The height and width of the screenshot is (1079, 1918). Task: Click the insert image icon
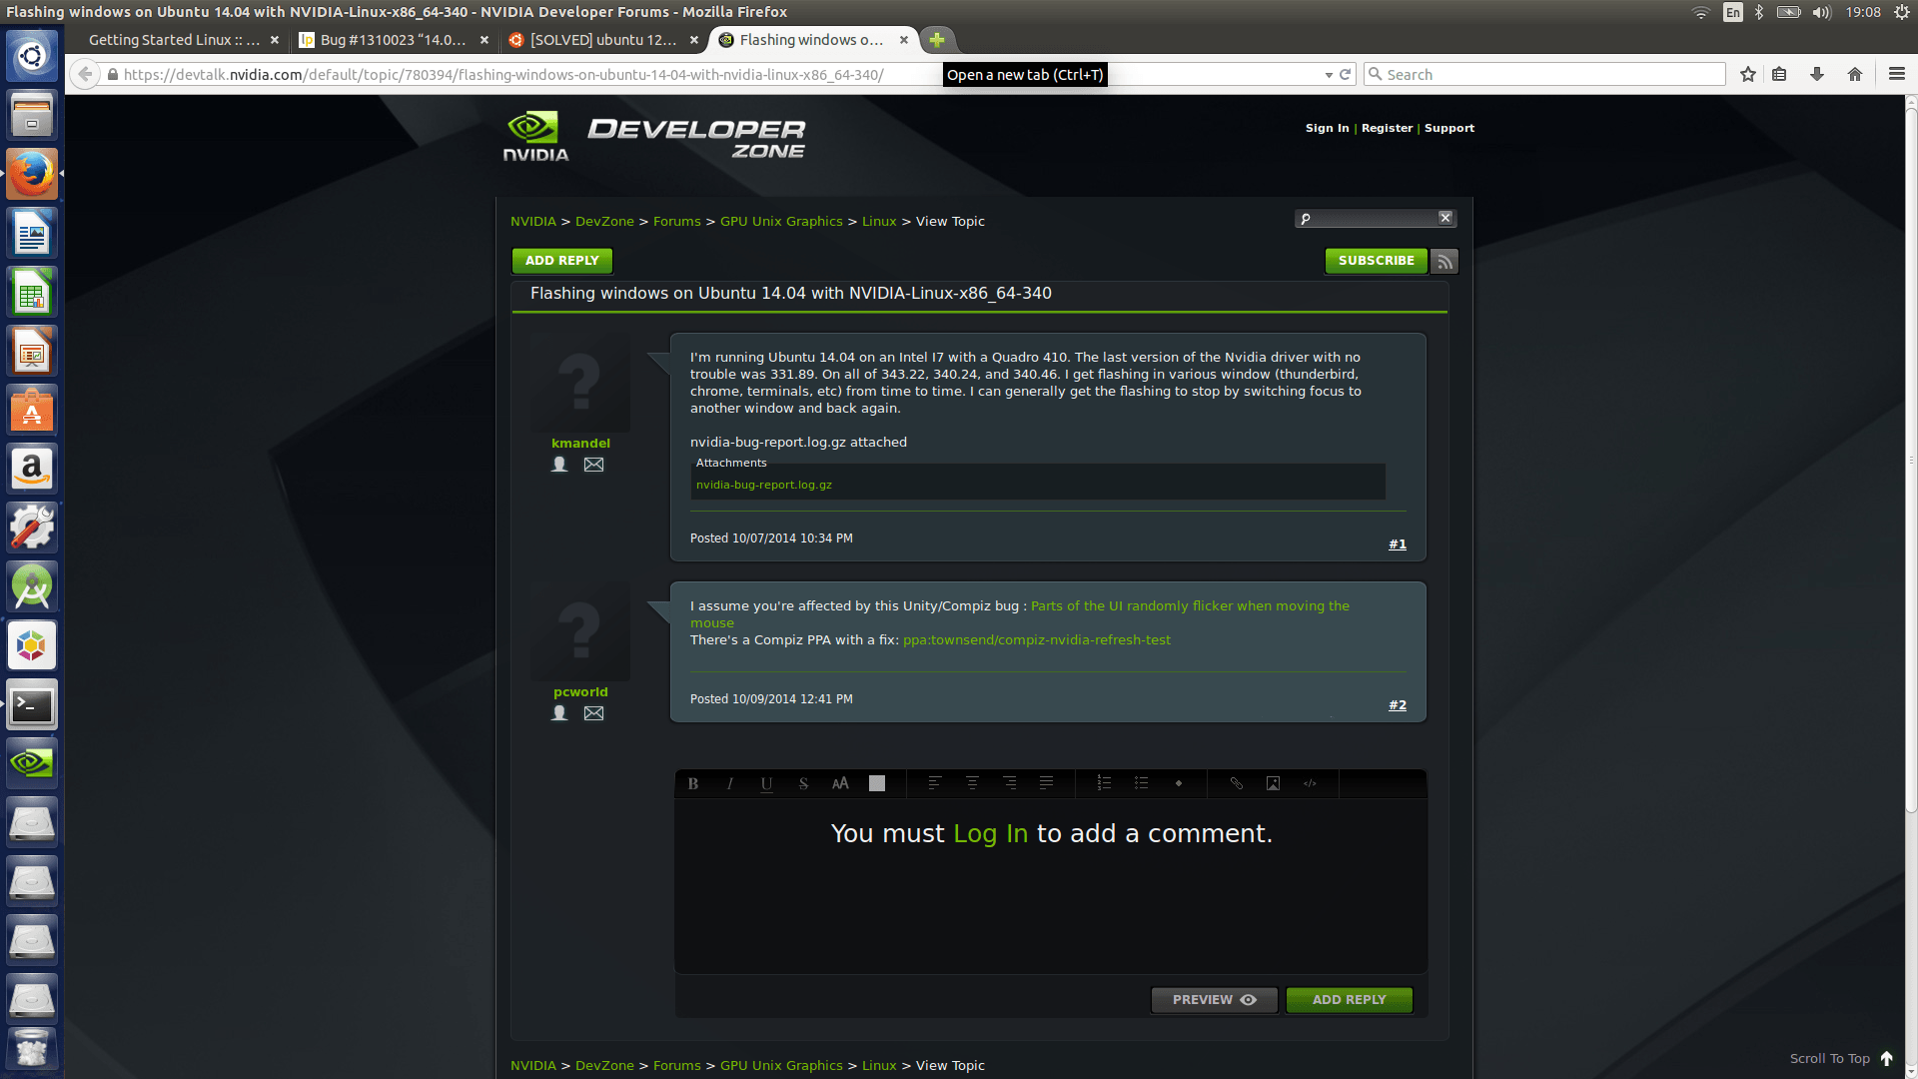coord(1273,782)
